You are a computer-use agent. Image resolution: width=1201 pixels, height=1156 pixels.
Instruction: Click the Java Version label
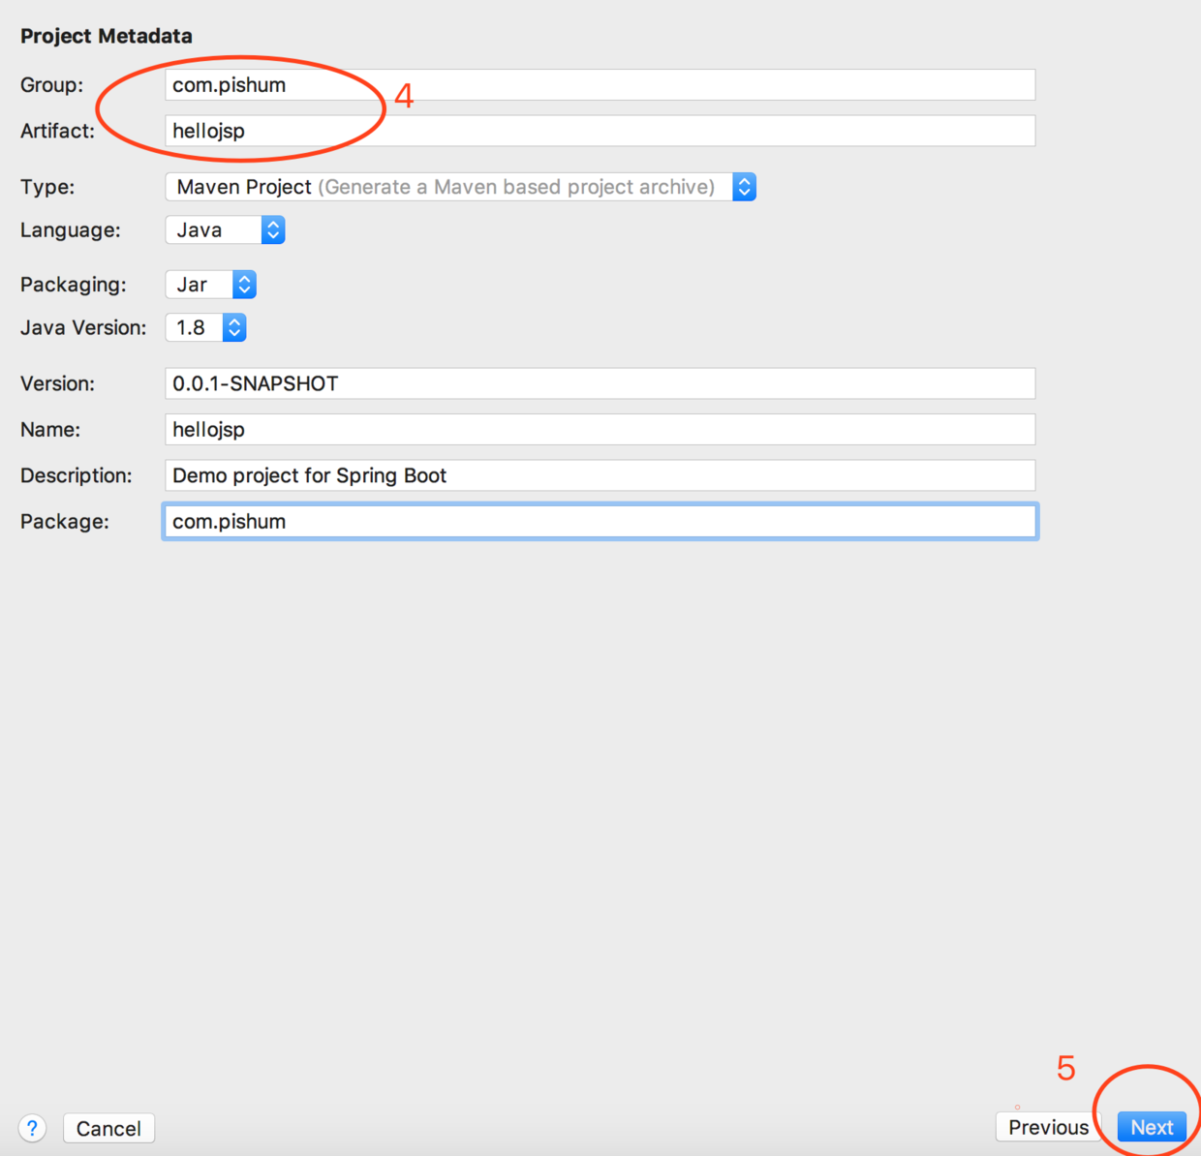pos(83,327)
